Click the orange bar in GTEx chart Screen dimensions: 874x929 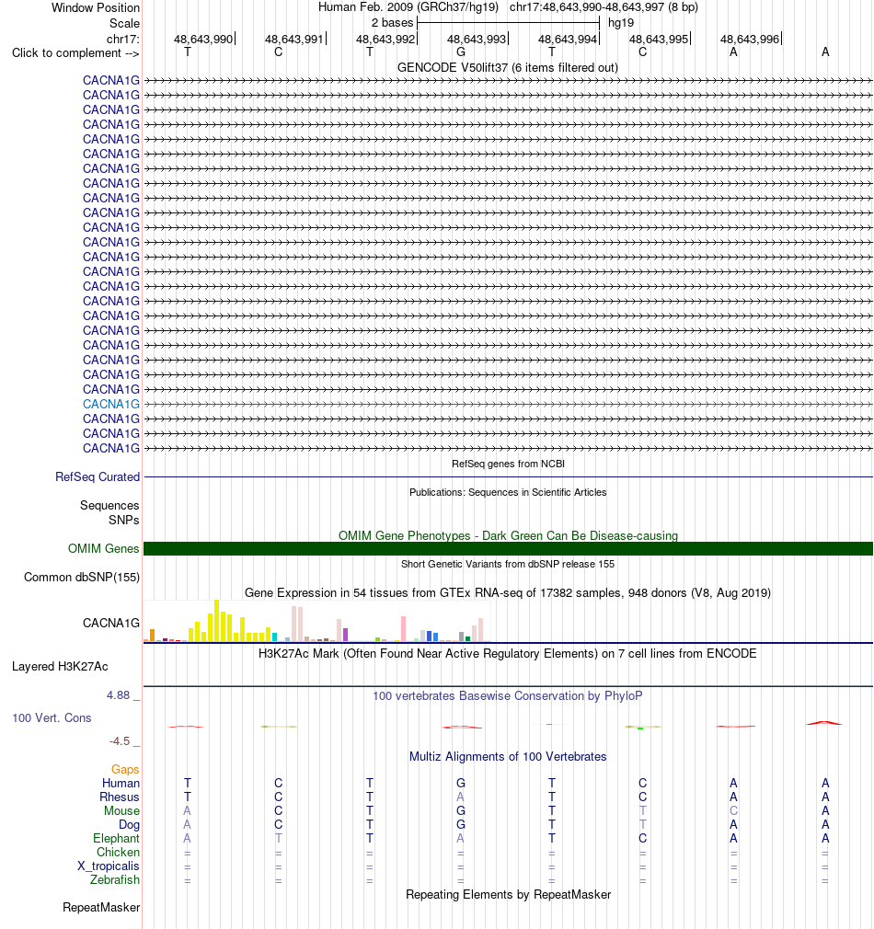coord(153,636)
